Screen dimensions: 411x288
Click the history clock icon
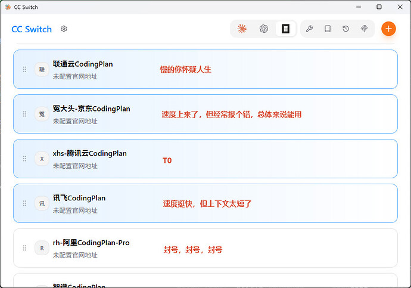pos(345,29)
